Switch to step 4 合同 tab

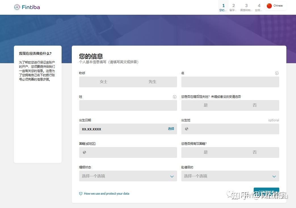[259, 7]
